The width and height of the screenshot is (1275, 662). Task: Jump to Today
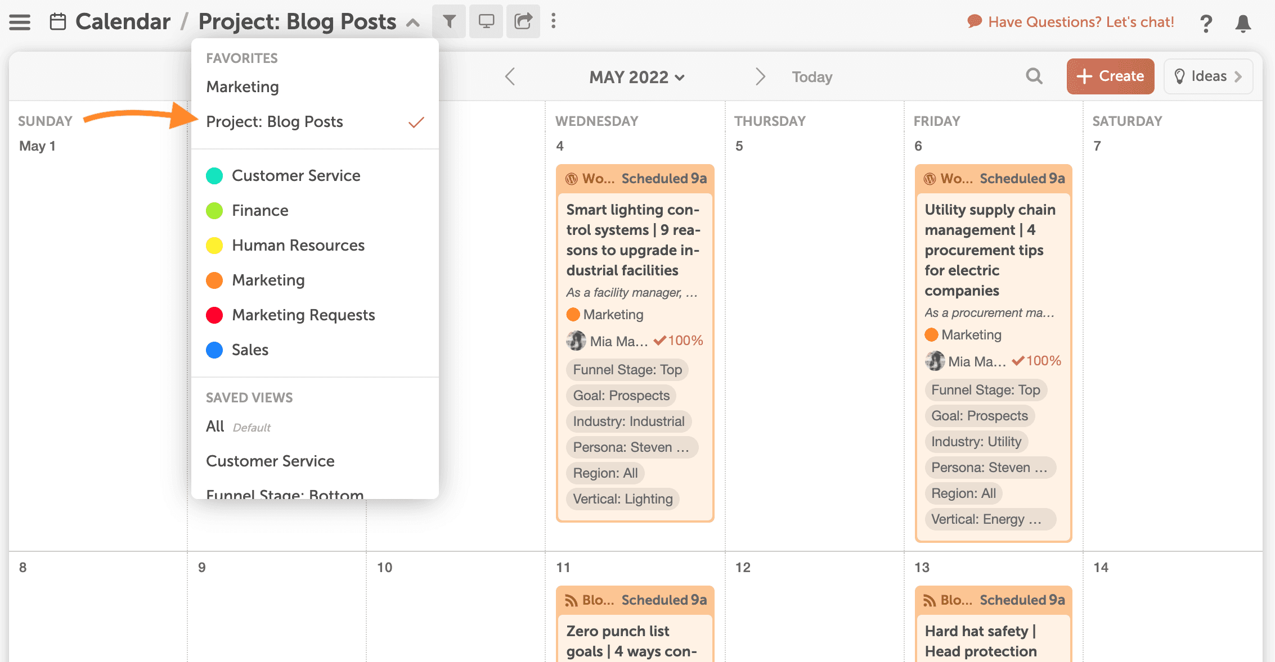coord(812,77)
